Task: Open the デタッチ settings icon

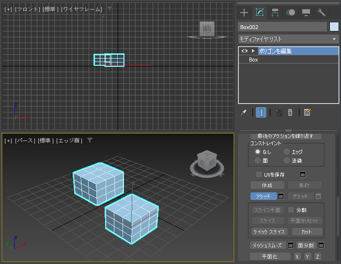Action: click(x=318, y=196)
